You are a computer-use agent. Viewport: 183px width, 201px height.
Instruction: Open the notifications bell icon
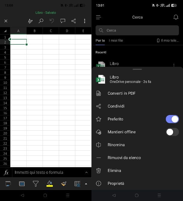click(x=176, y=17)
